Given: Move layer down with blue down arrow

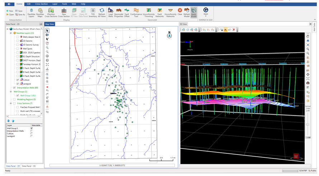Looking at the screenshot, I should tap(8, 121).
